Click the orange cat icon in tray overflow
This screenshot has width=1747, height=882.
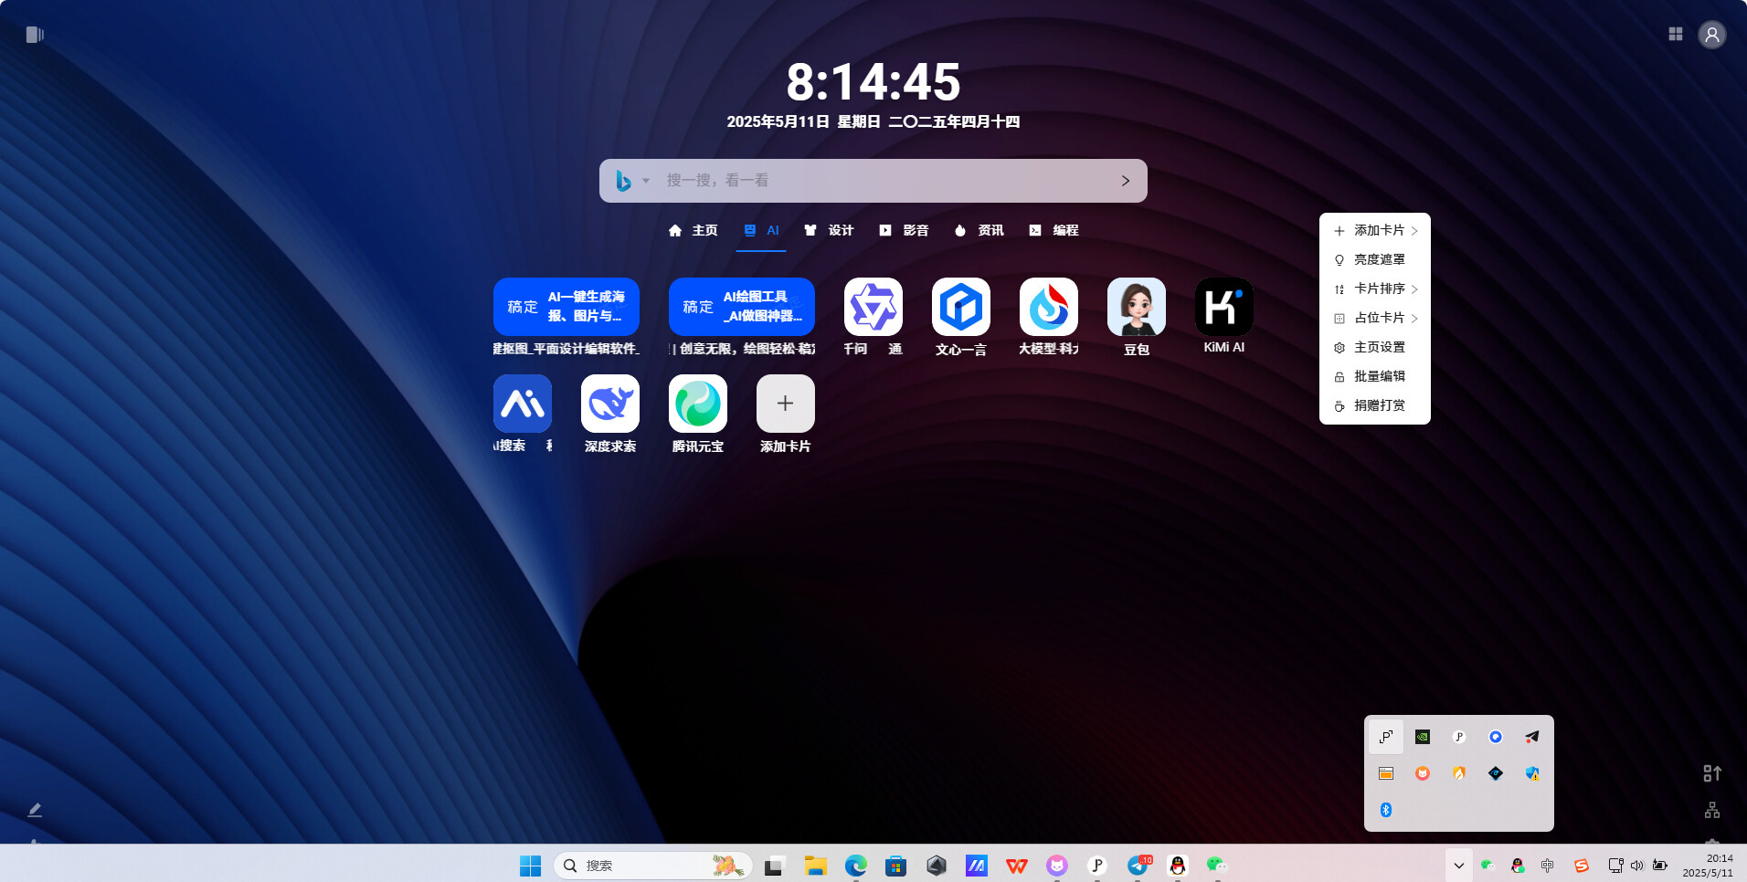coord(1423,773)
